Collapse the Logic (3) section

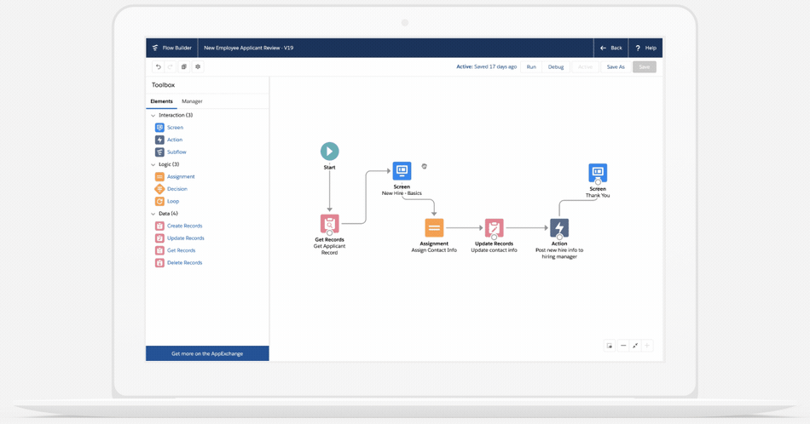(153, 164)
